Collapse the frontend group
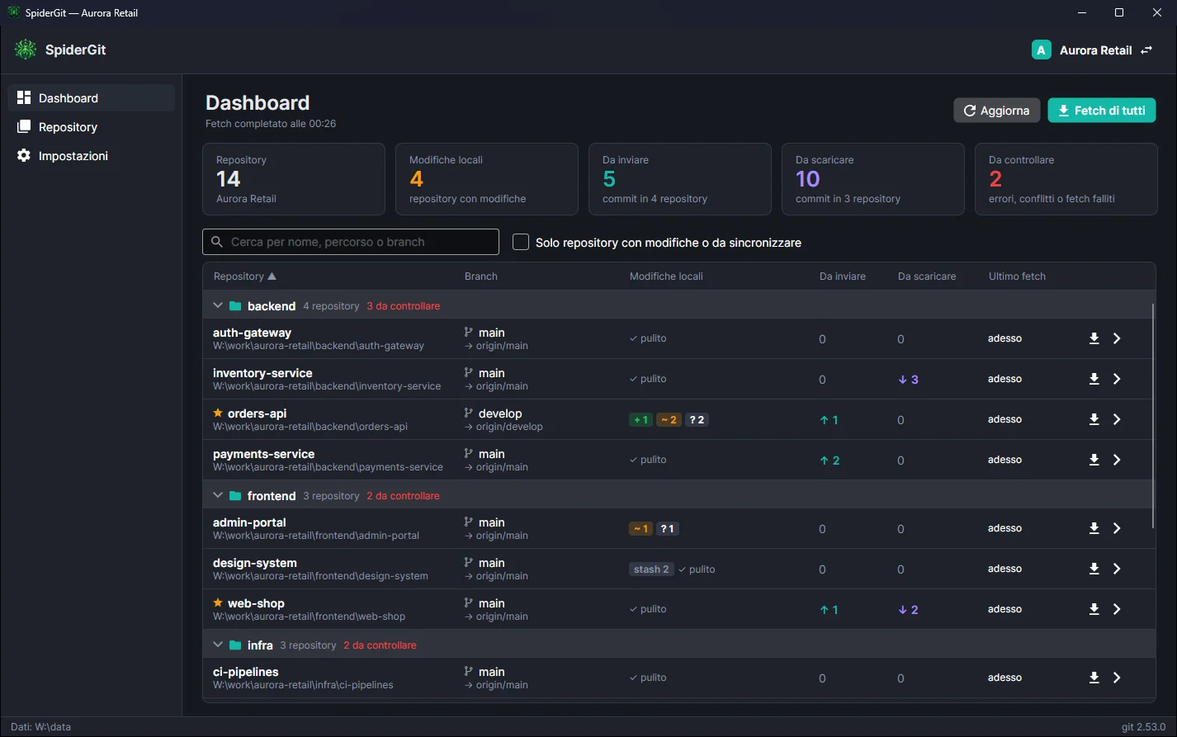 [x=218, y=495]
